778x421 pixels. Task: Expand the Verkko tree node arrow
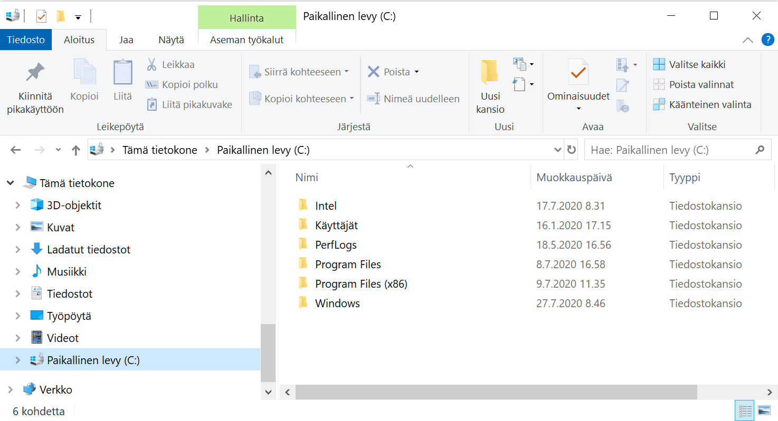pyautogui.click(x=11, y=390)
